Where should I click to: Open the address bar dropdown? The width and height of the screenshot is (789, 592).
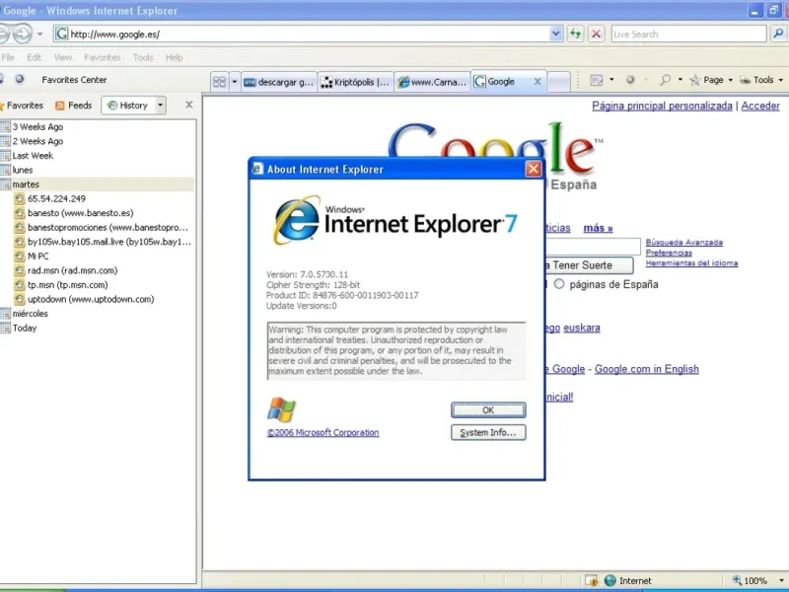(x=555, y=34)
